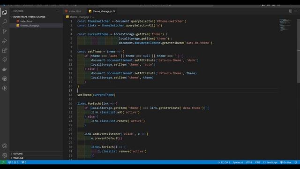The width and height of the screenshot is (300, 169).
Task: Open the GitHub icon view
Action: [5, 78]
